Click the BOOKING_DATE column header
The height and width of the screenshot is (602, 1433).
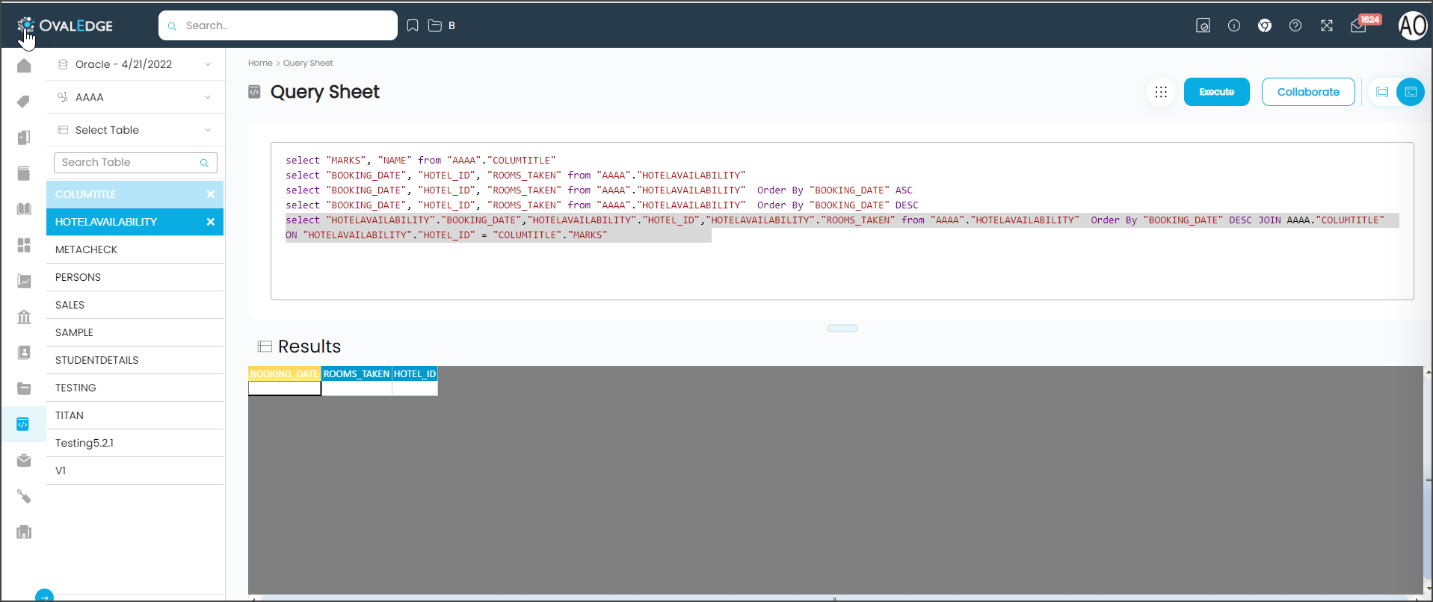click(284, 374)
